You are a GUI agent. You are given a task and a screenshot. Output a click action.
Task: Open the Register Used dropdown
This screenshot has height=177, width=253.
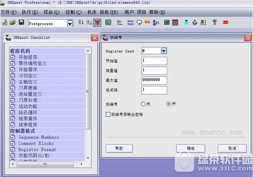click(x=164, y=51)
